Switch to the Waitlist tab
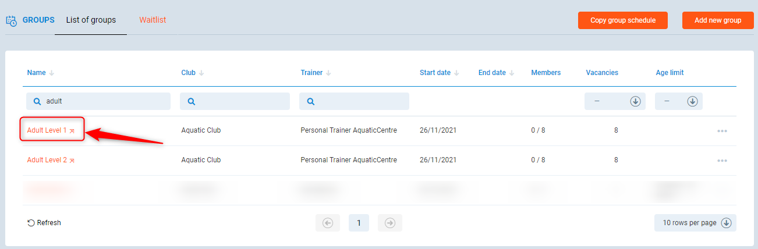758x249 pixels. pyautogui.click(x=153, y=20)
